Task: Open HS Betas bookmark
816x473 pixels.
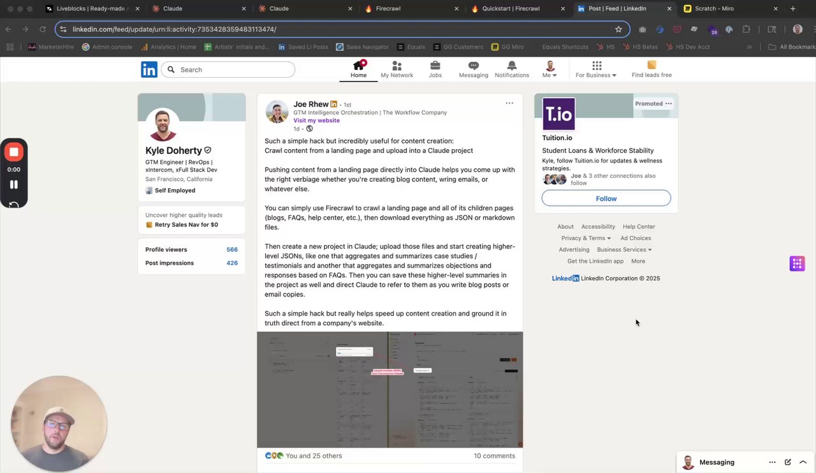Action: tap(639, 47)
